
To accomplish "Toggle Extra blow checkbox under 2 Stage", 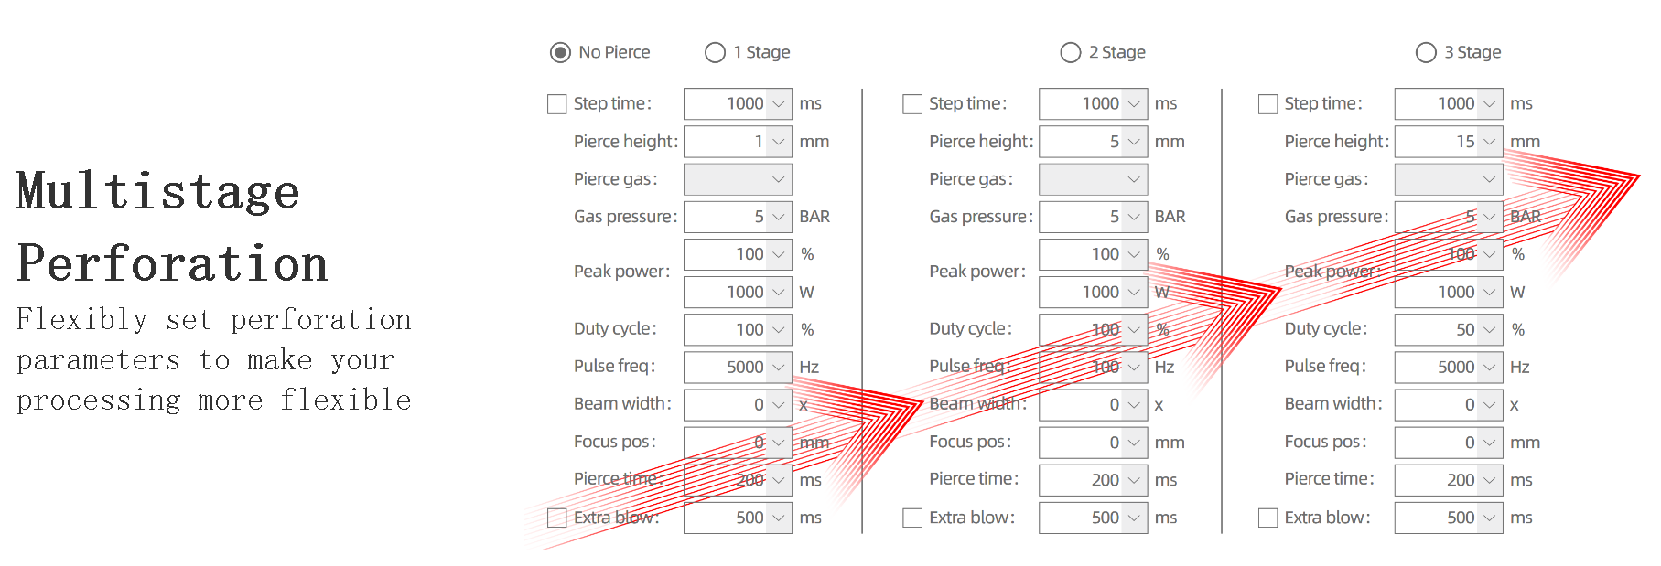I will [x=912, y=518].
